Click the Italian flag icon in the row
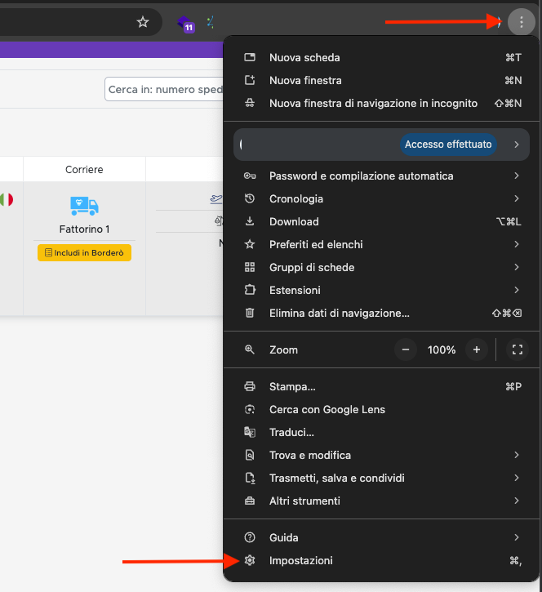Viewport: 542px width, 592px height. pyautogui.click(x=7, y=199)
